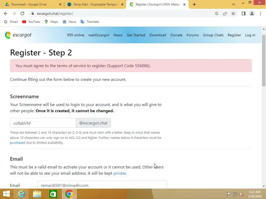Viewport: 266px width, 199px height.
Task: Open News bookmark in bookmarks bar
Action: point(70,22)
